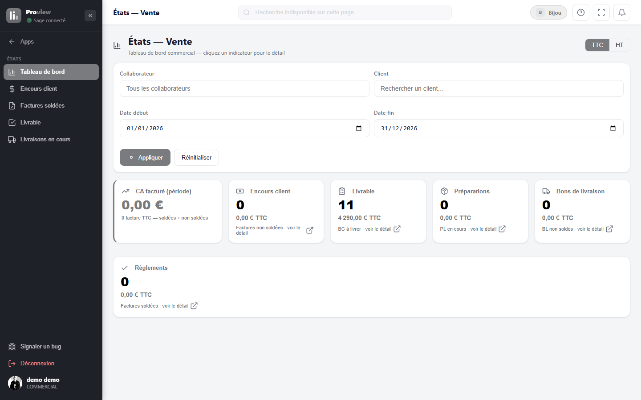The width and height of the screenshot is (641, 400).
Task: Open Préparations detail external link icon
Action: coord(502,229)
